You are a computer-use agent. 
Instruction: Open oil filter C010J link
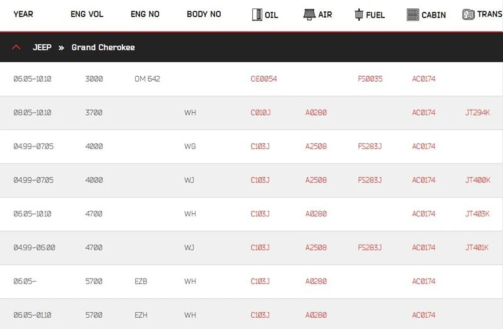(x=260, y=113)
